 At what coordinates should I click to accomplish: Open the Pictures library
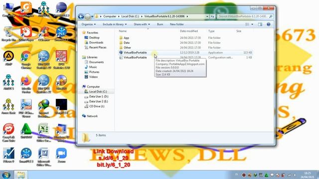[x=94, y=72]
